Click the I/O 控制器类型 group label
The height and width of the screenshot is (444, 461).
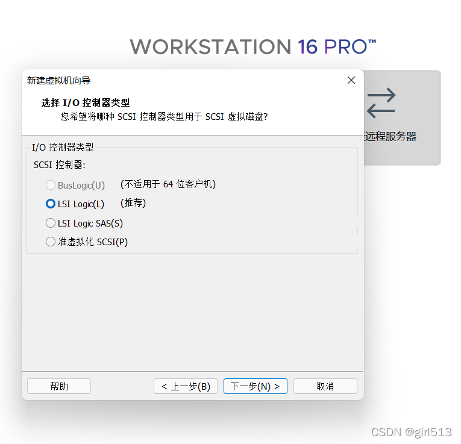point(63,147)
